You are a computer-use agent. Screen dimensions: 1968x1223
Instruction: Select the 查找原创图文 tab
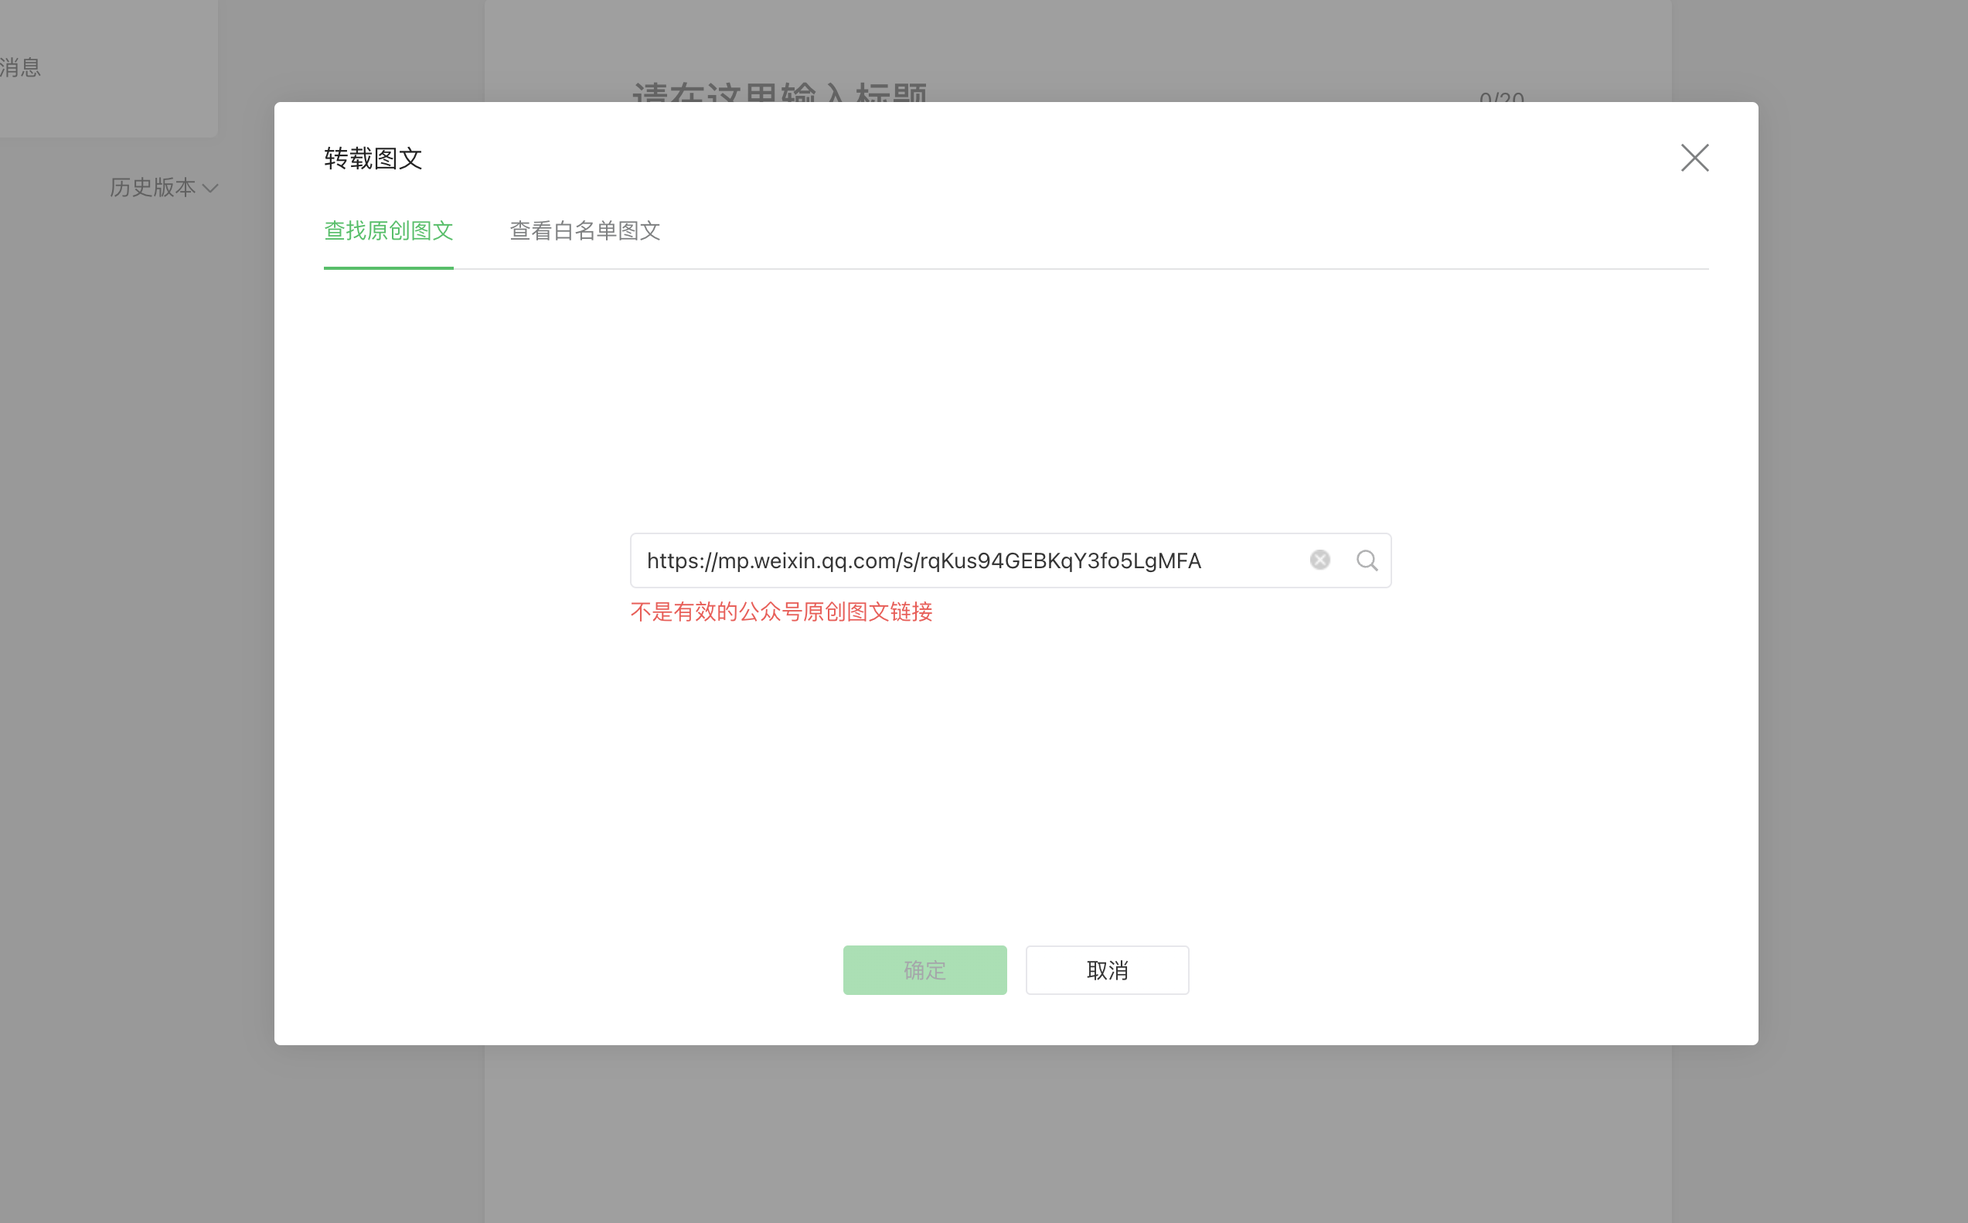coord(388,231)
